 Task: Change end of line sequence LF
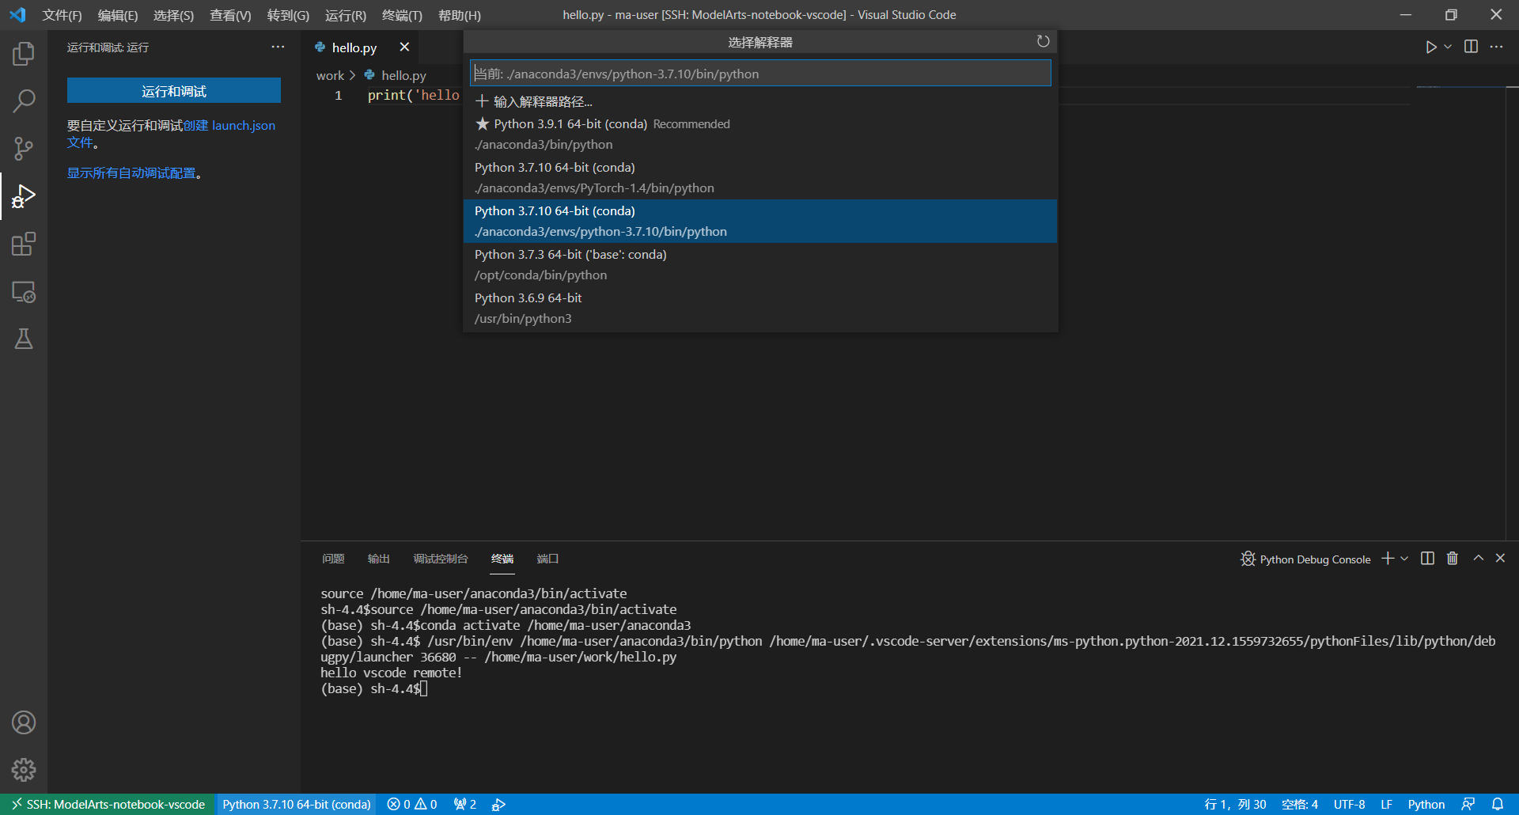click(1386, 804)
